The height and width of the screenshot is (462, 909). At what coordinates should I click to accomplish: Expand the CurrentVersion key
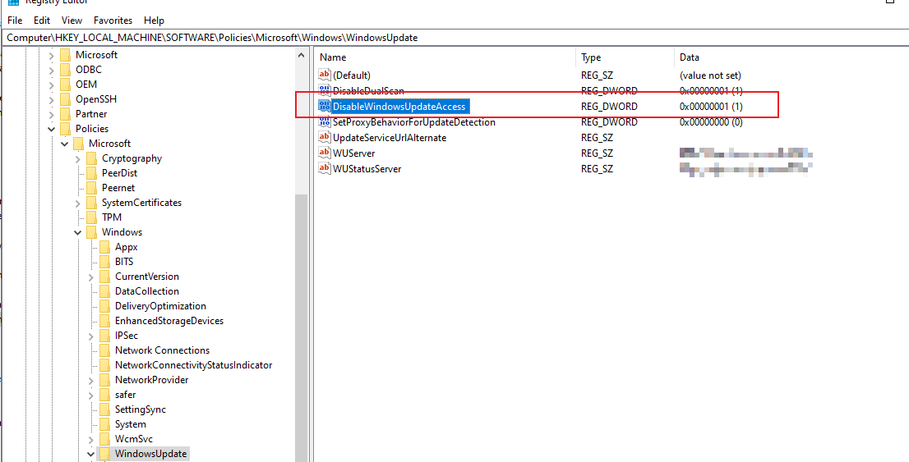(91, 277)
